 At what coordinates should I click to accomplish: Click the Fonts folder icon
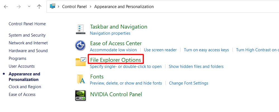(x=80, y=79)
